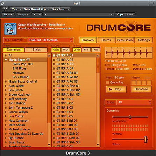Click the Copy button
The width and height of the screenshot is (156, 156).
(x=120, y=14)
